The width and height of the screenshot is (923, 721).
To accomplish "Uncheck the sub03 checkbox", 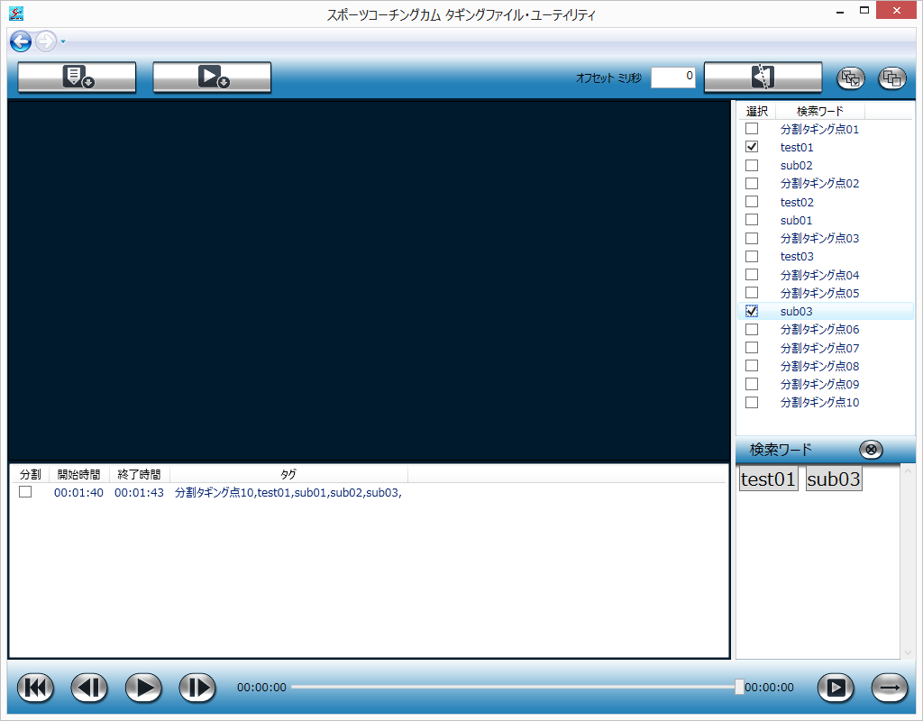I will (x=752, y=311).
